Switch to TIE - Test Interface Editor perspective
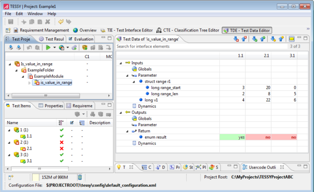 pyautogui.click(x=127, y=30)
